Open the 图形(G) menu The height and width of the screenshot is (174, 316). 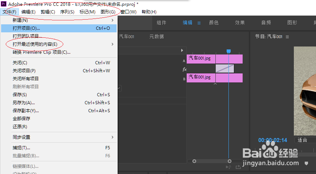coord(108,12)
